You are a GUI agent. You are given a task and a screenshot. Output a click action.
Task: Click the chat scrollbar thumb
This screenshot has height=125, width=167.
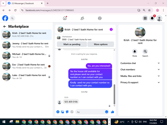point(114,94)
